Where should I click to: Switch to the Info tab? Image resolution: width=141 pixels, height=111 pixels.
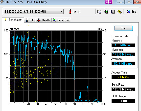tap(30, 20)
